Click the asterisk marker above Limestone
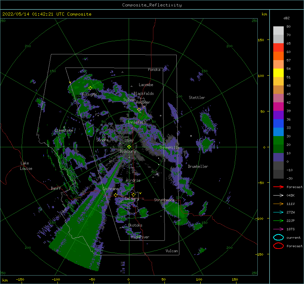 coord(64,127)
